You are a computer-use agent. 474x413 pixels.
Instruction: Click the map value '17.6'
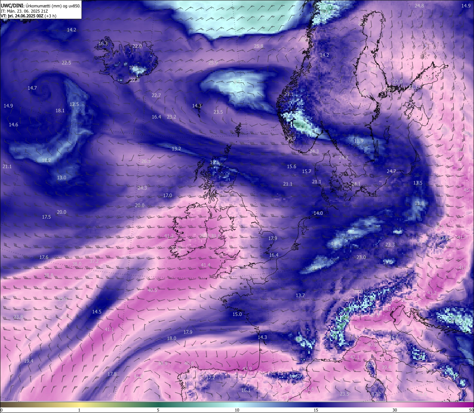pyautogui.click(x=44, y=257)
